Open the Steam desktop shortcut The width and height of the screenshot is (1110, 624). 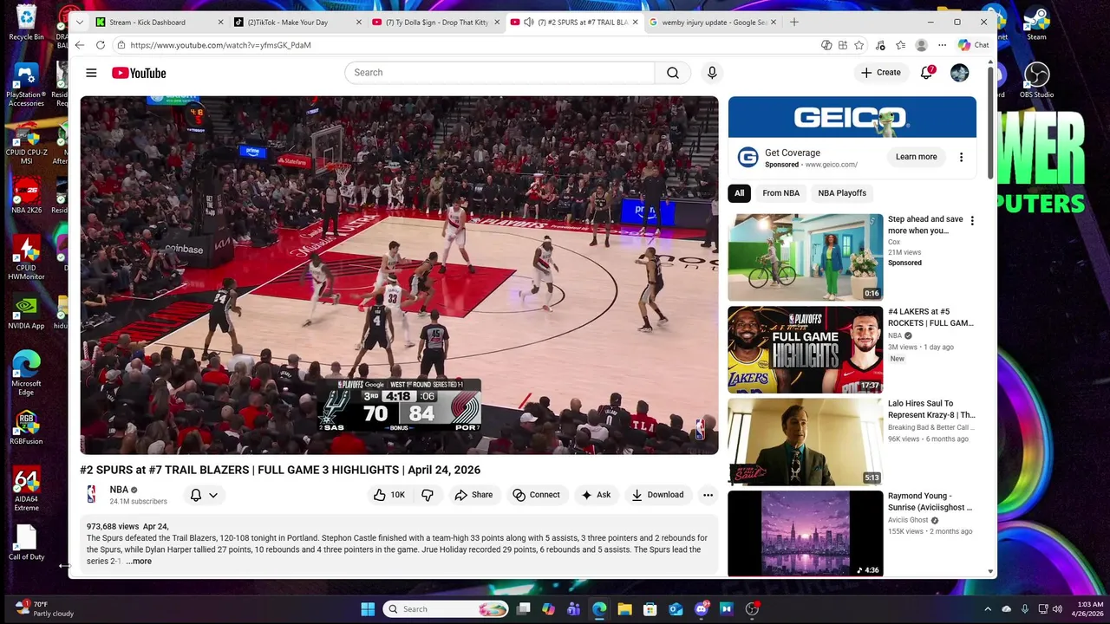pyautogui.click(x=1036, y=23)
